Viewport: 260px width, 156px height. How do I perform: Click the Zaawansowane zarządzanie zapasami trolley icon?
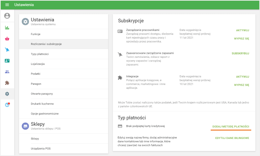coord(120,54)
